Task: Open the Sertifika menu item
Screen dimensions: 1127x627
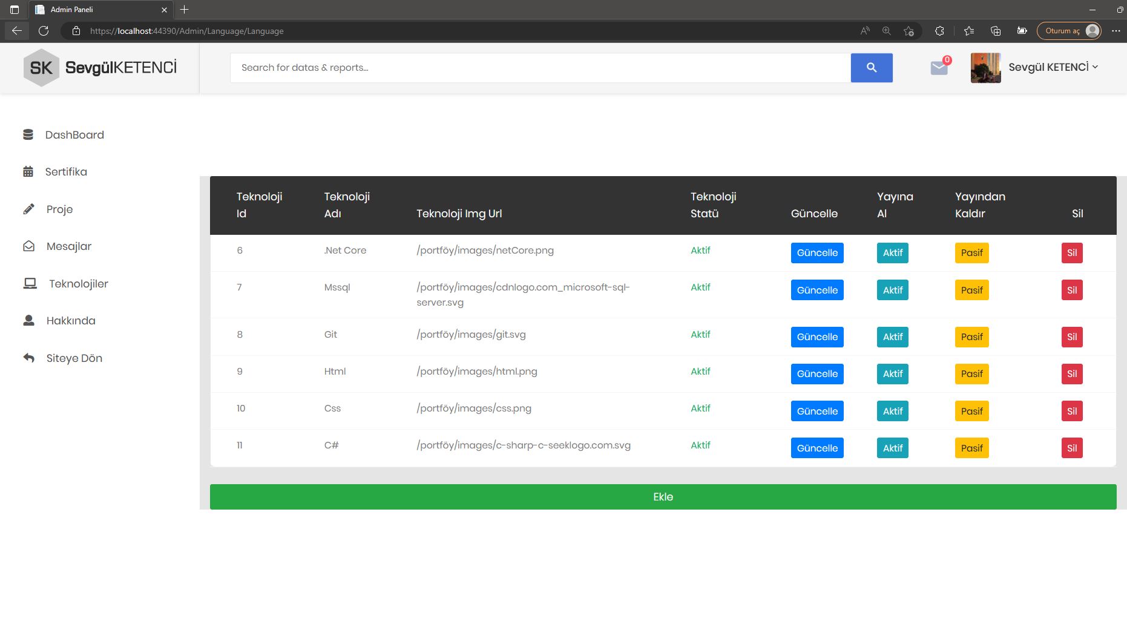Action: (x=66, y=172)
